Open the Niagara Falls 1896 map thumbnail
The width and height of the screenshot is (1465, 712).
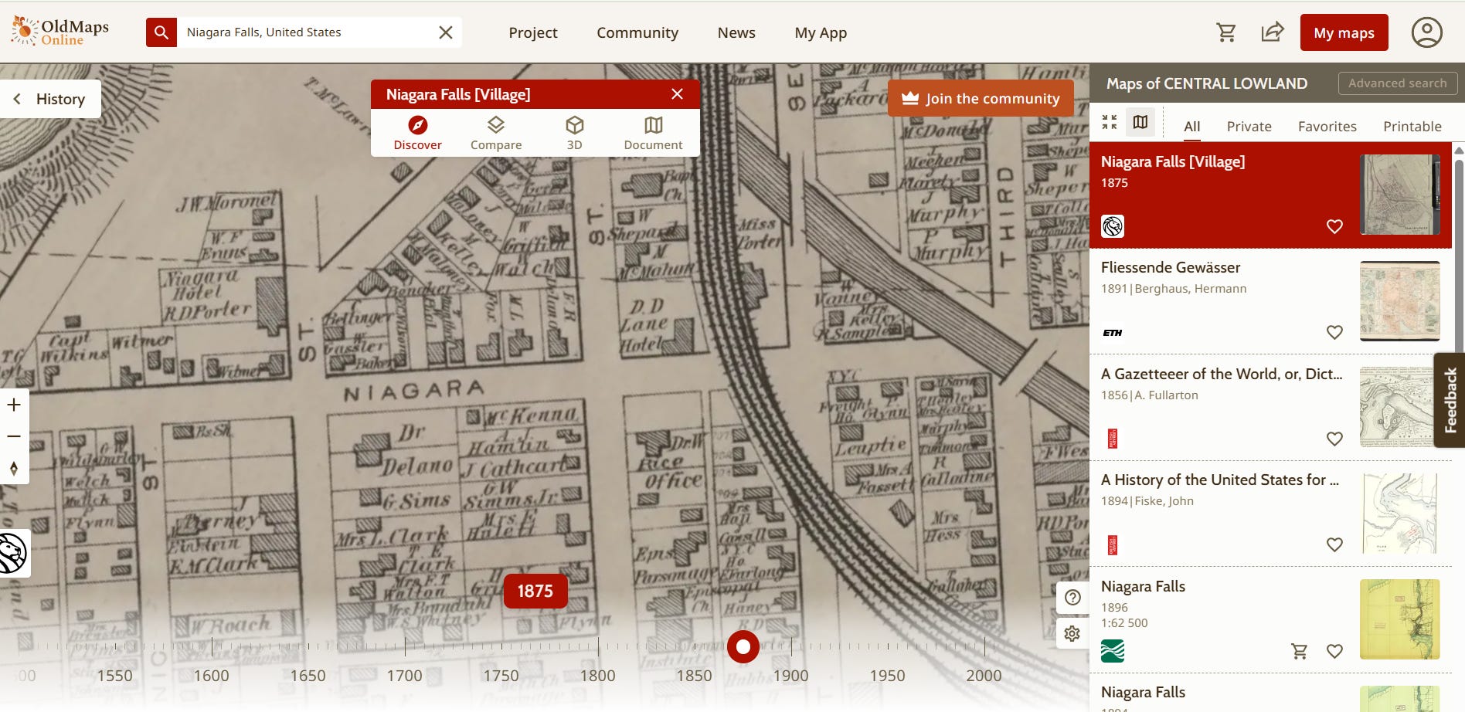[x=1399, y=619]
